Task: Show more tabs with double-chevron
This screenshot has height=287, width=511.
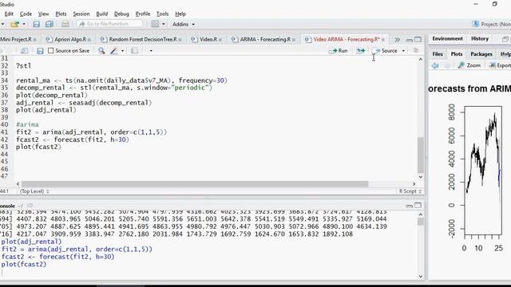Action: click(x=397, y=40)
